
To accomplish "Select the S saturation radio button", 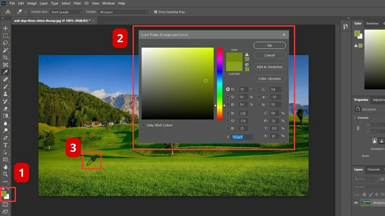I will click(228, 97).
